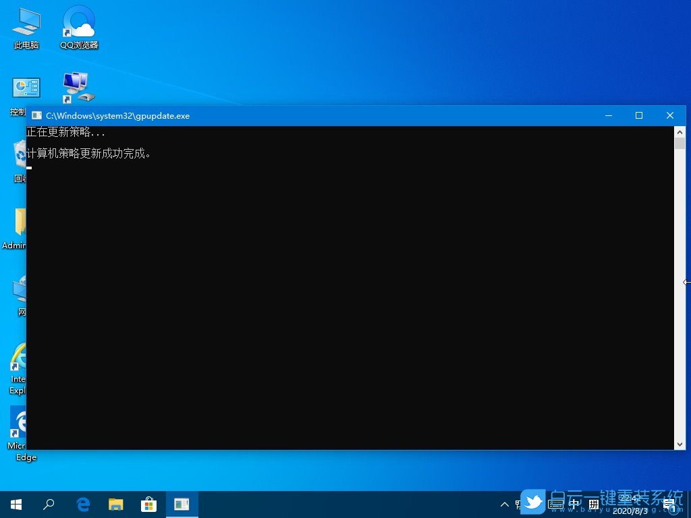Image resolution: width=691 pixels, height=518 pixels.
Task: Open the Start menu
Action: 16,504
